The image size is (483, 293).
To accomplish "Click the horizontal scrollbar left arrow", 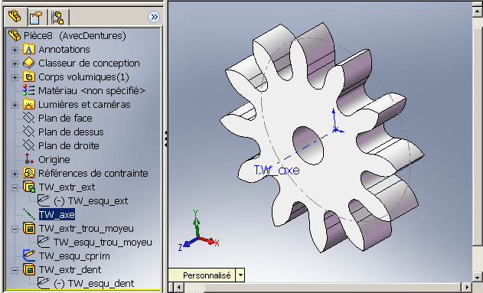I will coord(178,288).
